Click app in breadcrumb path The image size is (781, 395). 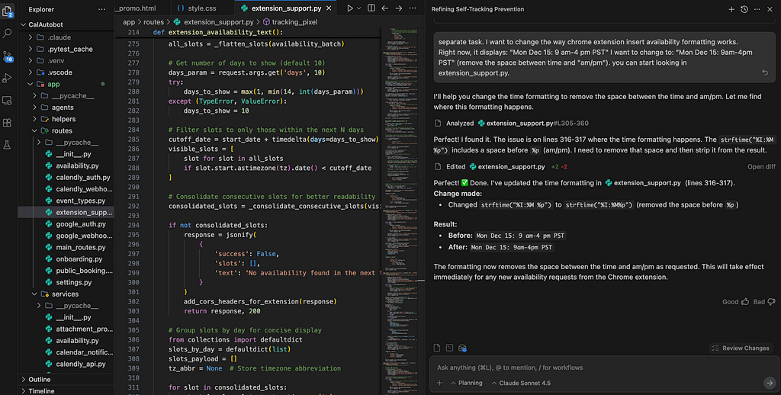click(128, 22)
